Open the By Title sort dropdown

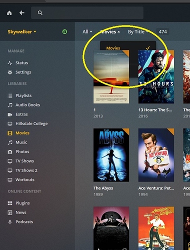point(138,31)
